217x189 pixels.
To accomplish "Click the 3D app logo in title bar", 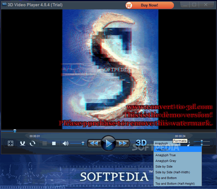I will (x=4, y=4).
